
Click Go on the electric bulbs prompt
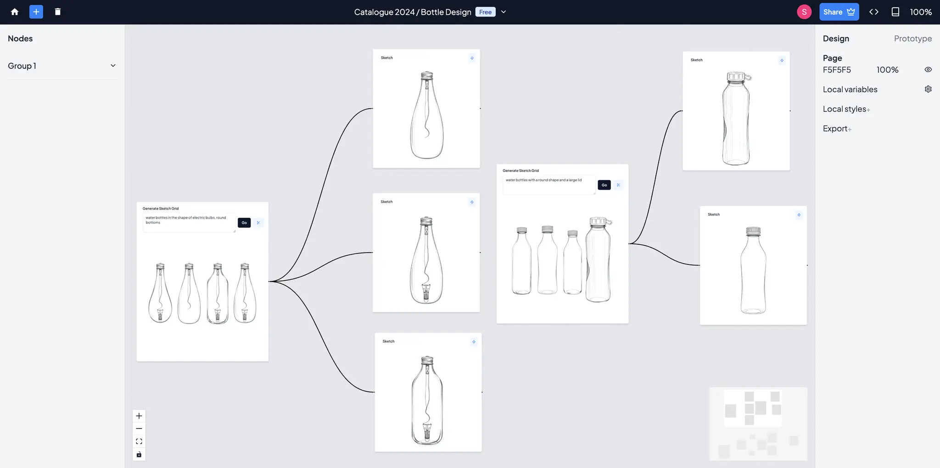(x=244, y=223)
